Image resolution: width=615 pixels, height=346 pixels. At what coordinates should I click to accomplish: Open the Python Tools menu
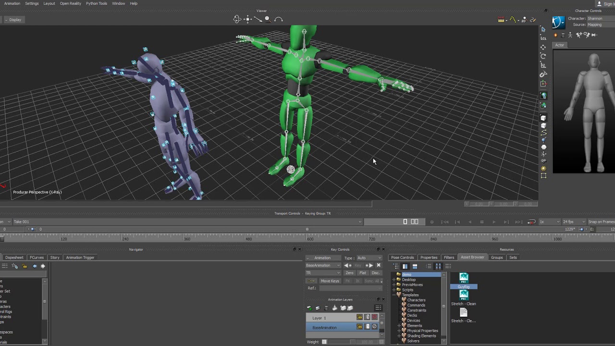click(x=96, y=3)
